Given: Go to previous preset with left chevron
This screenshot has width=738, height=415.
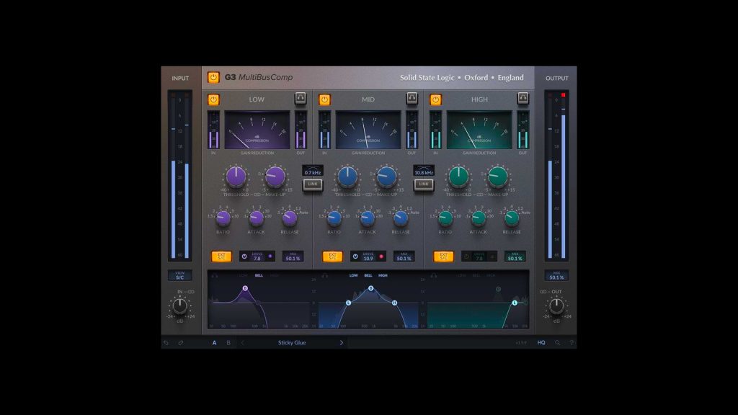Looking at the screenshot, I should tap(242, 343).
